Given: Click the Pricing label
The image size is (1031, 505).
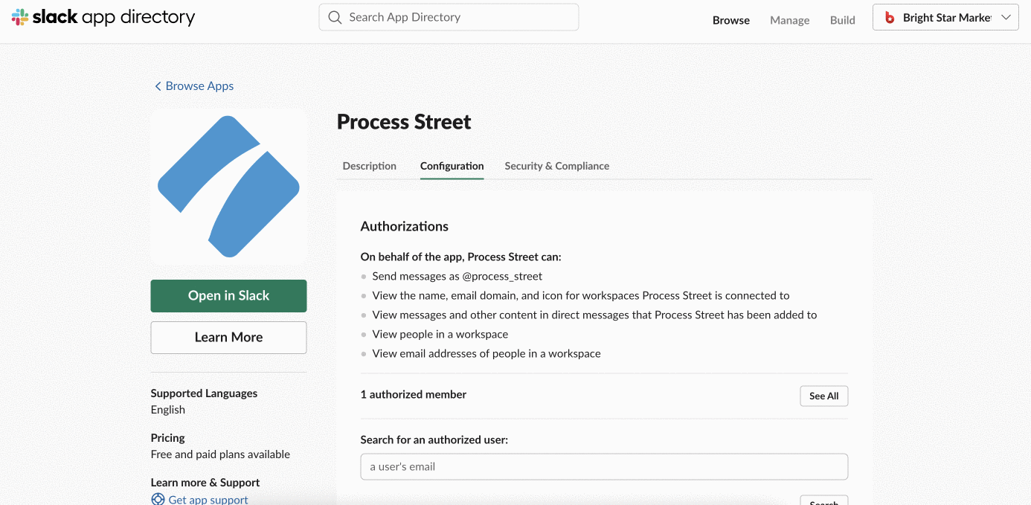Looking at the screenshot, I should click(167, 438).
